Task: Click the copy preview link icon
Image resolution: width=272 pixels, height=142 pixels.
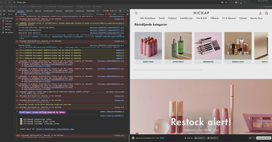Action: pyautogui.click(x=250, y=138)
